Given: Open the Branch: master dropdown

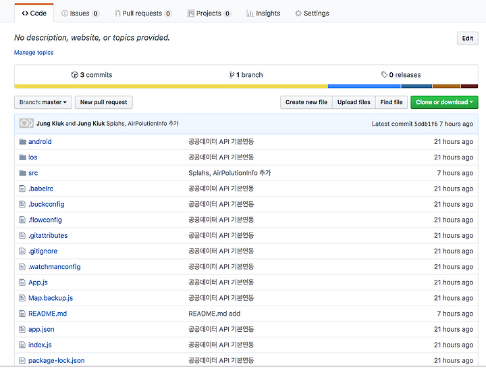Looking at the screenshot, I should pyautogui.click(x=43, y=103).
